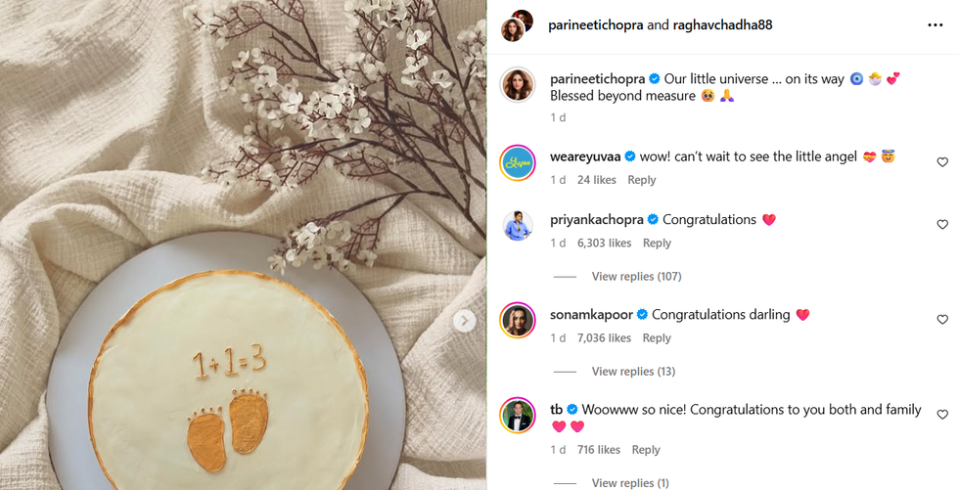
Task: Open the priyankachopra username link
Action: tap(596, 220)
